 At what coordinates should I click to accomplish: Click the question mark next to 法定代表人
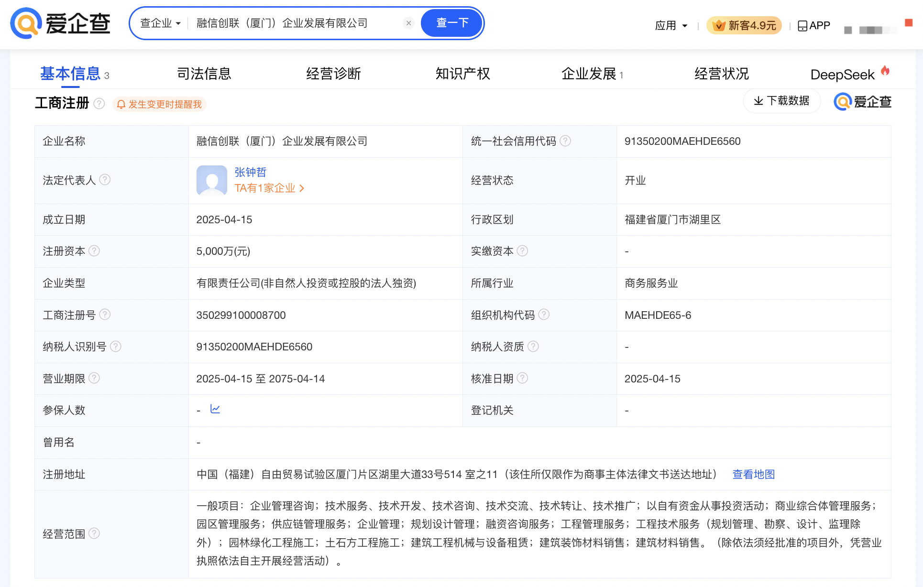(106, 180)
